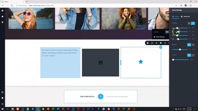Click the third icon in left sidebar
This screenshot has height=111, width=198.
tap(2, 22)
